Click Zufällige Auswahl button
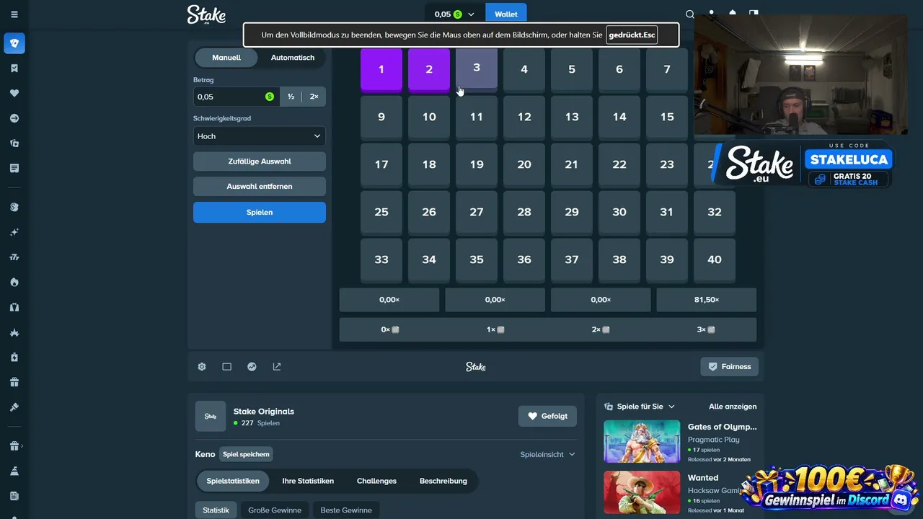The image size is (923, 519). (x=260, y=161)
